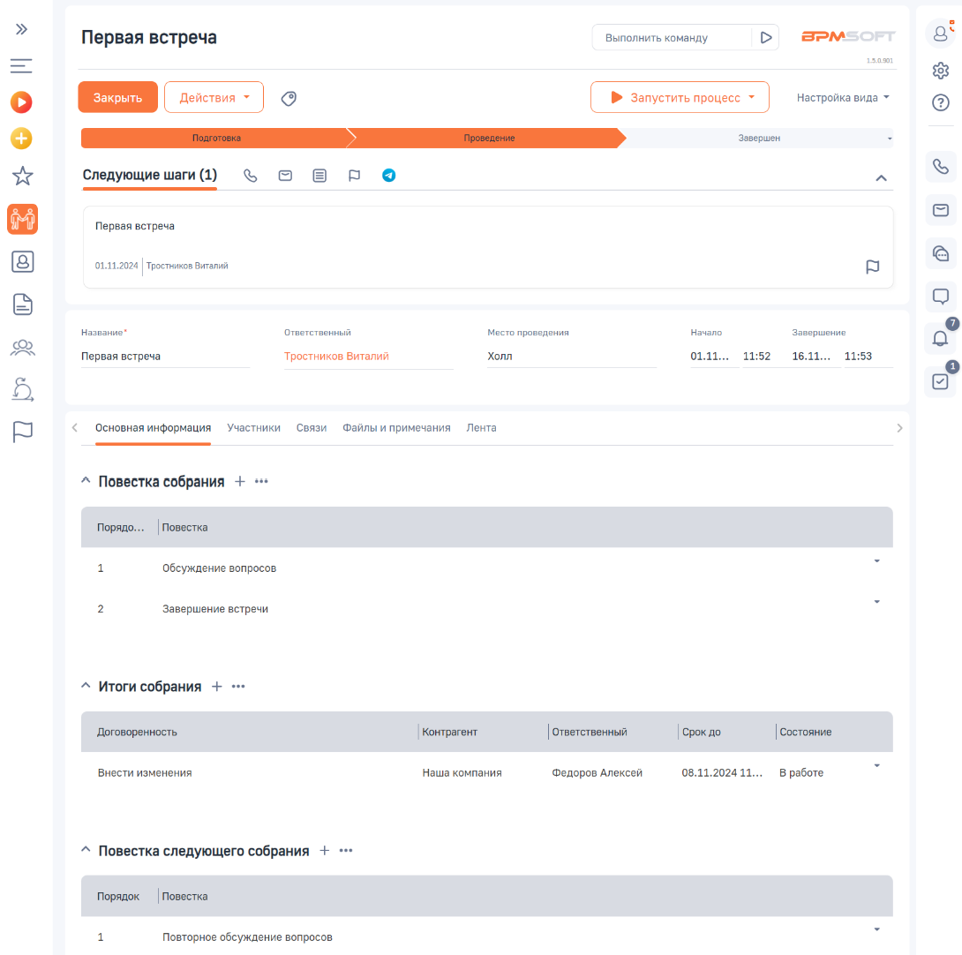Screen dimensions: 962x955
Task: Open the person-with-arrow icon in sidebar
Action: [23, 390]
